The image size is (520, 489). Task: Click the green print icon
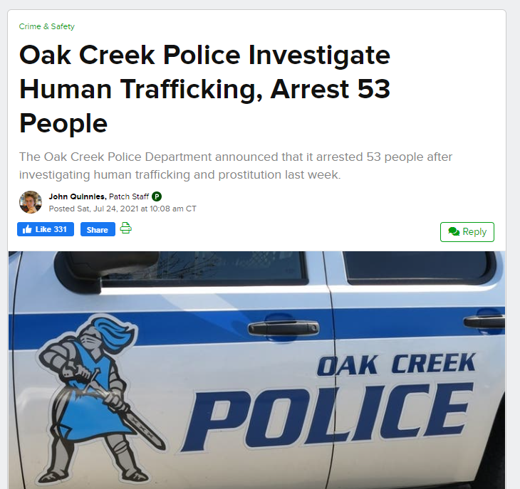125,228
